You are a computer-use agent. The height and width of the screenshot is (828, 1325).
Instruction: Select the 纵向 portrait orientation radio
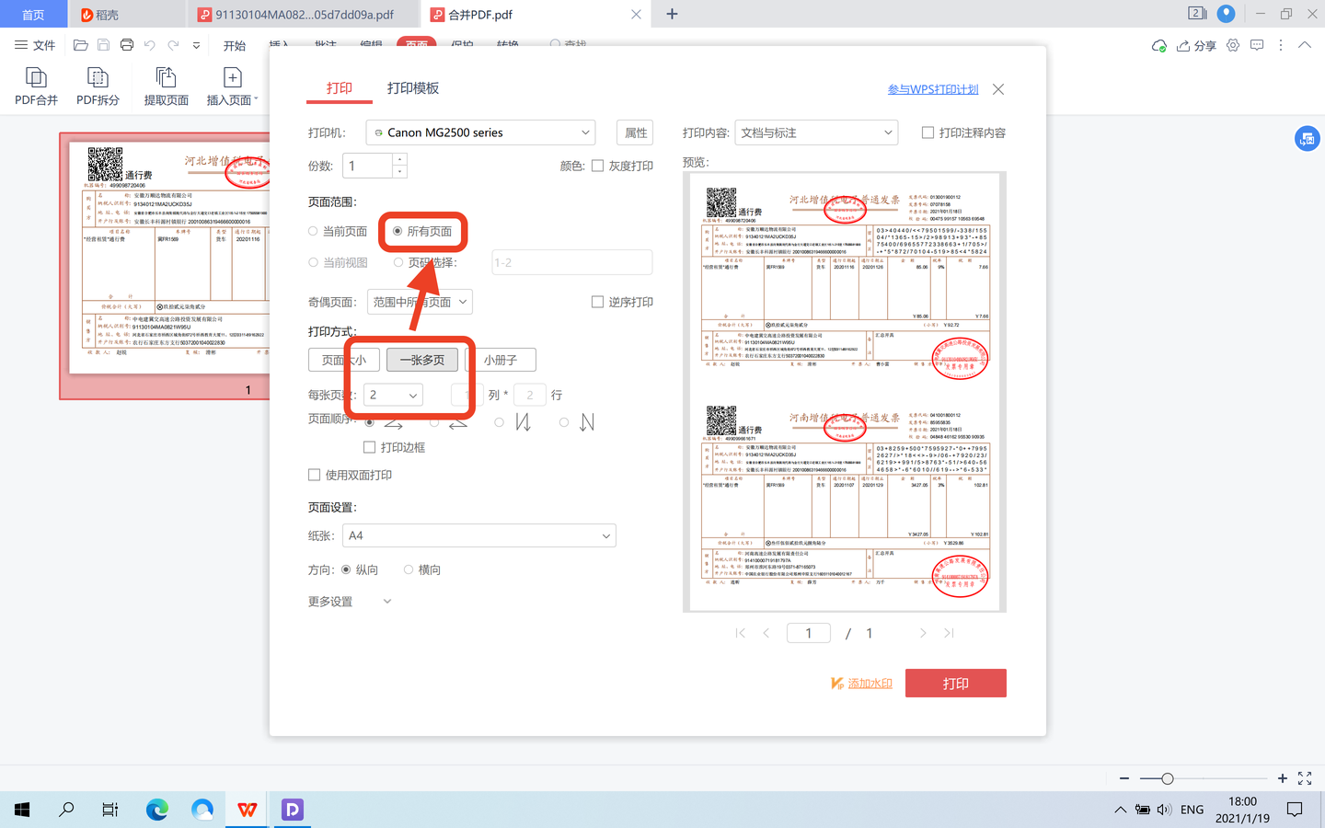[x=346, y=569]
